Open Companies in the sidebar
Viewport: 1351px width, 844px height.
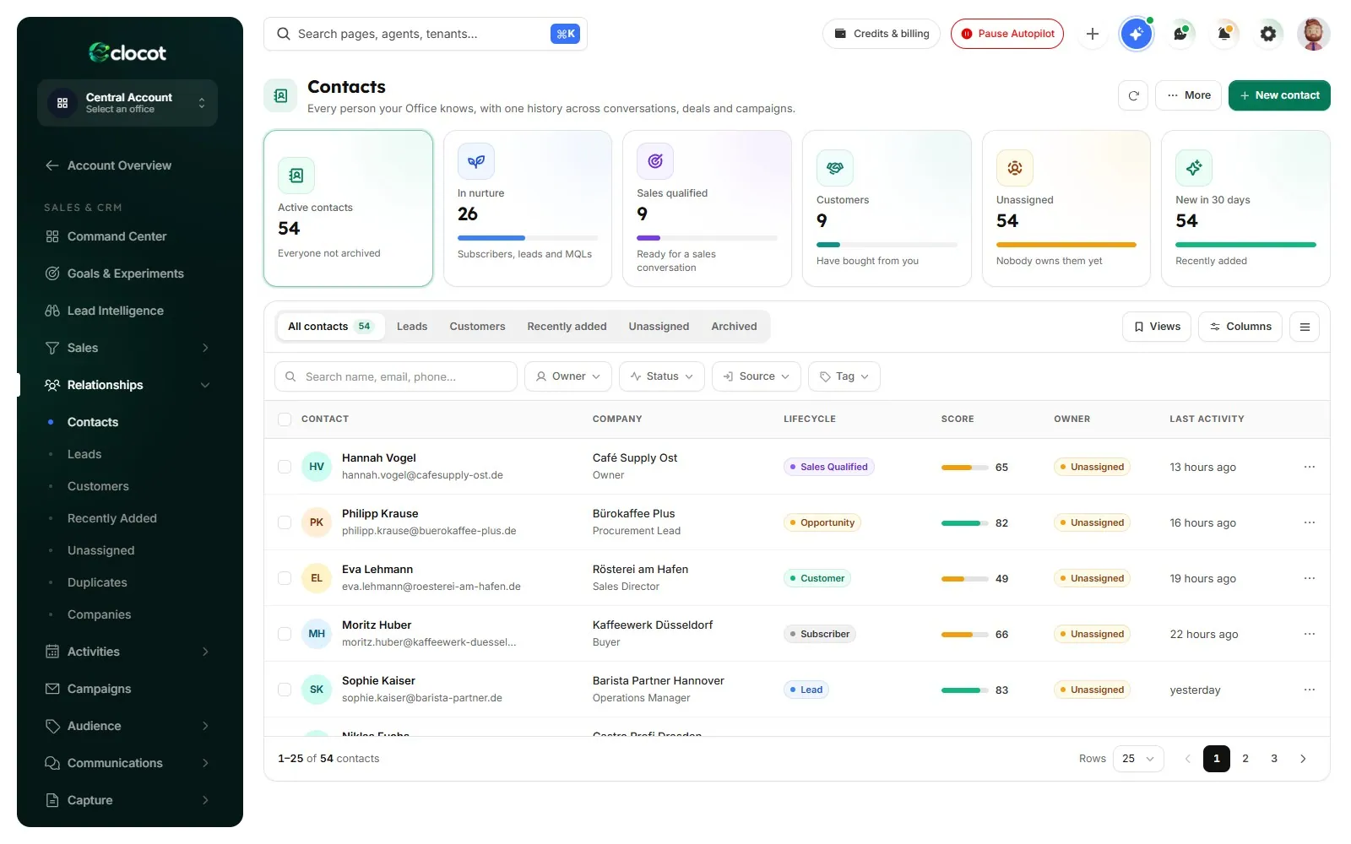pyautogui.click(x=99, y=614)
